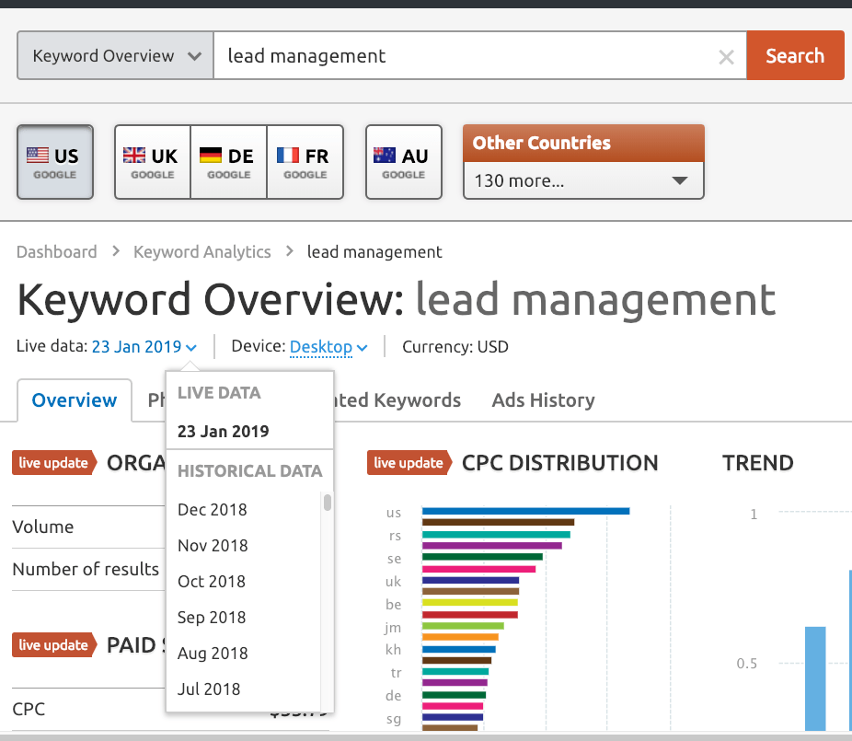Switch to AU Google database

point(404,162)
